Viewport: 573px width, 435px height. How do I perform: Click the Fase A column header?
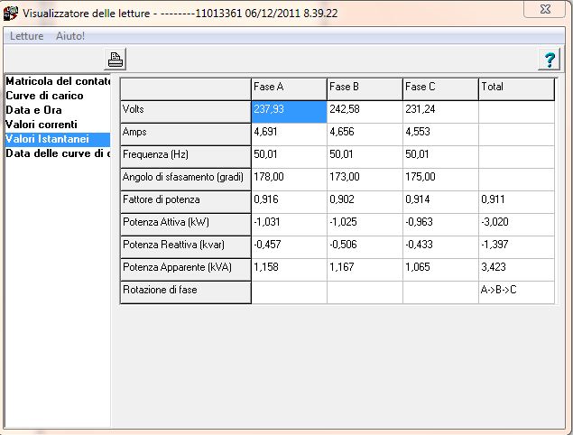(288, 88)
